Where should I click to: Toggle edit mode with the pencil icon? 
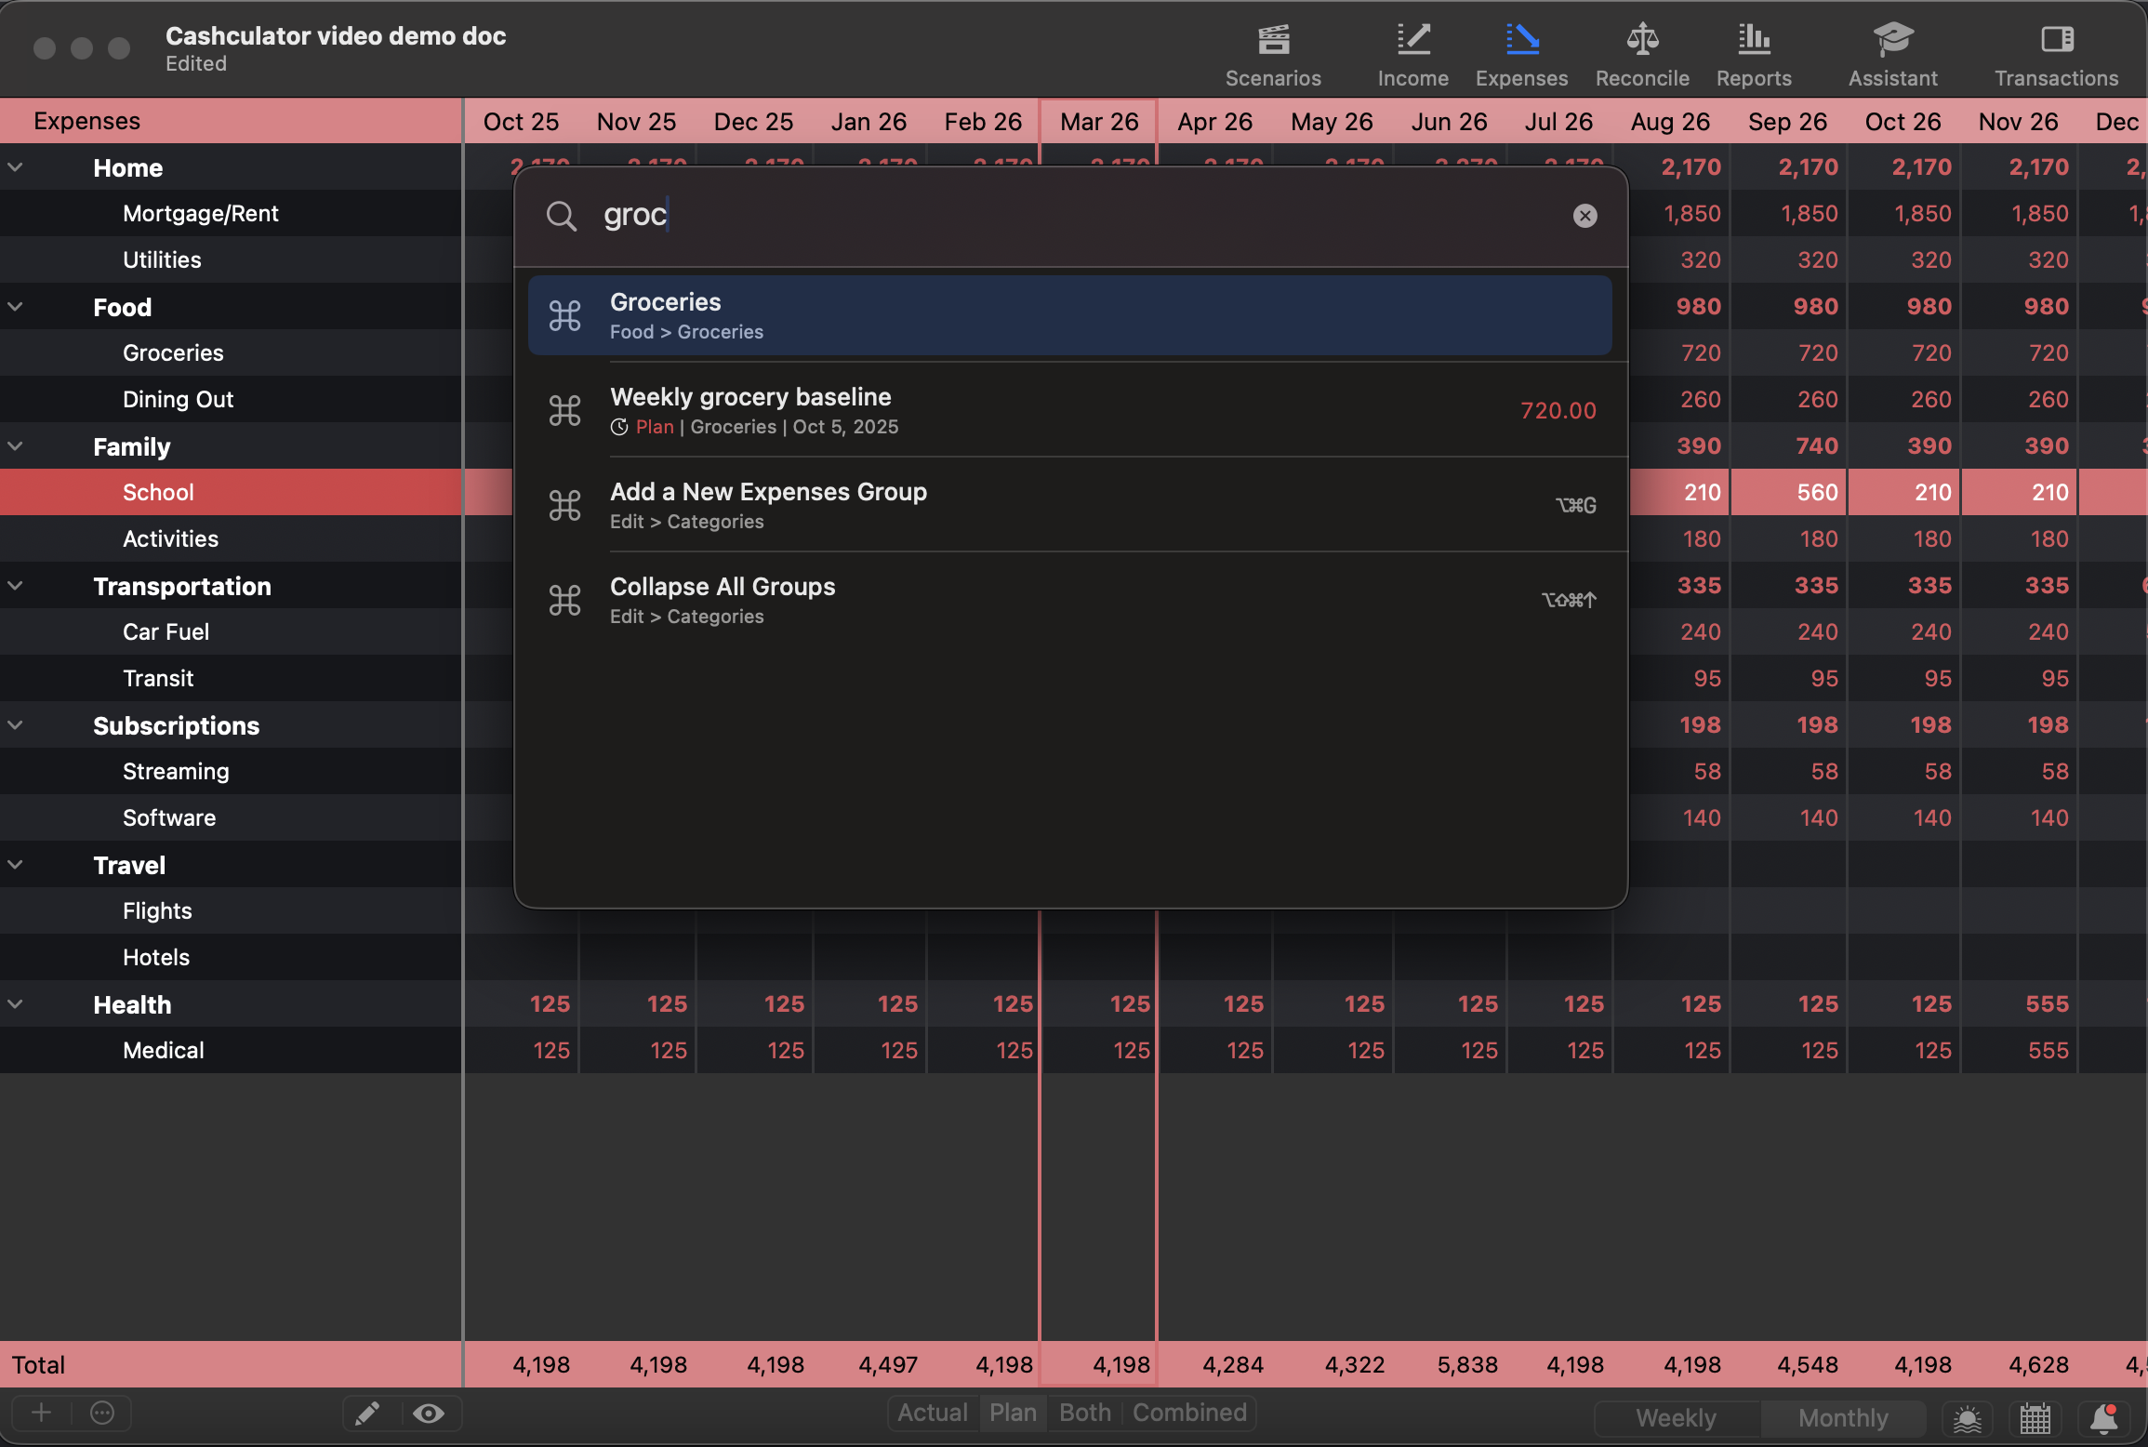(x=368, y=1413)
